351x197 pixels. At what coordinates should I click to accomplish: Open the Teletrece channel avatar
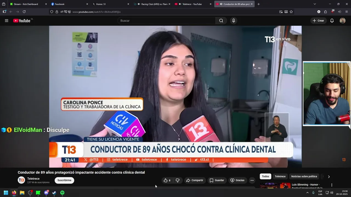[21, 180]
